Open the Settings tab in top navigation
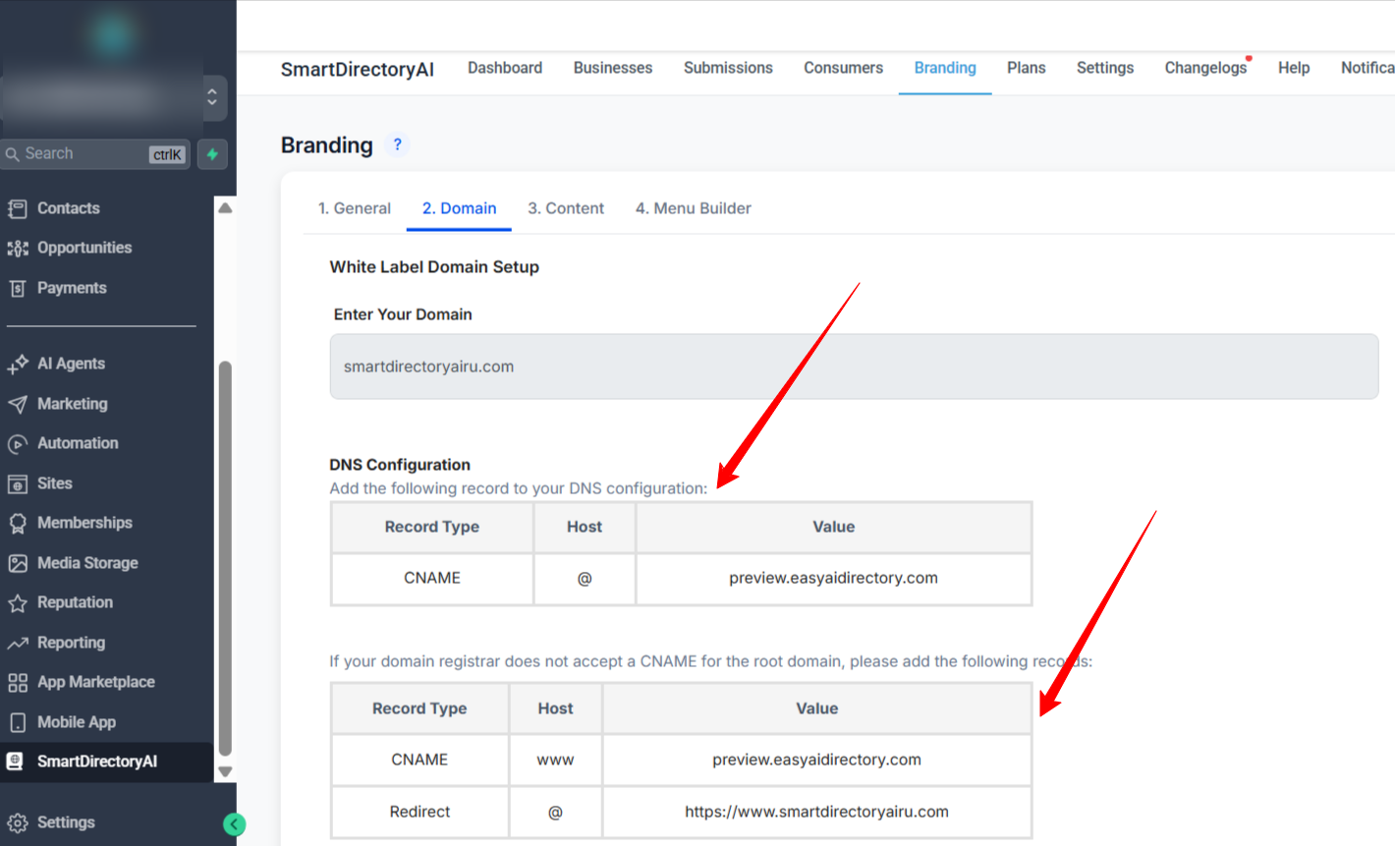Viewport: 1395px width, 846px height. (1105, 68)
